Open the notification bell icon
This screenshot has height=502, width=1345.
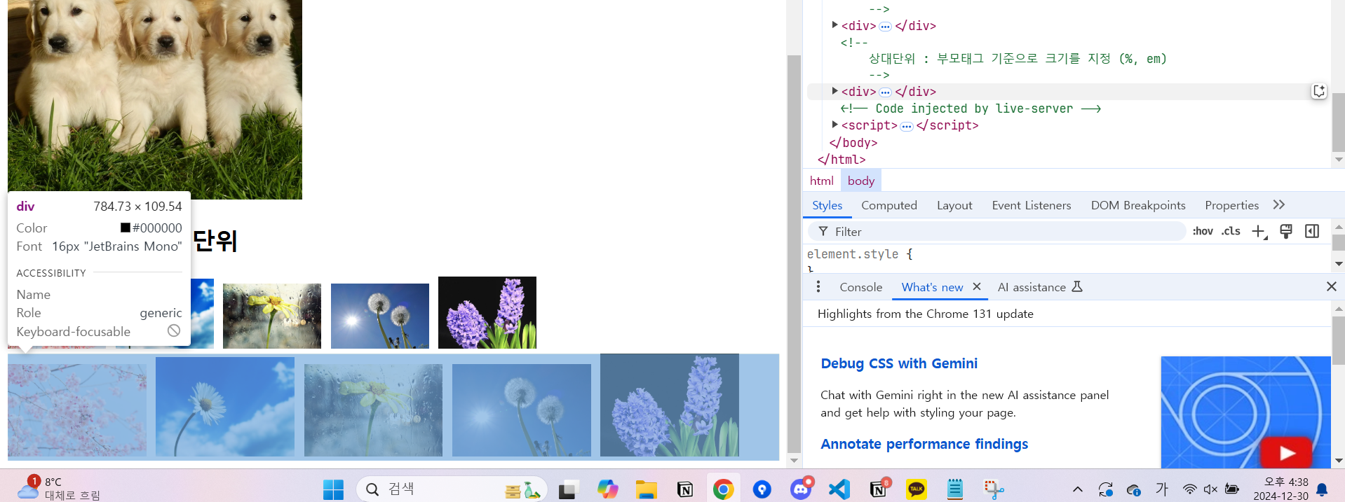[1323, 489]
